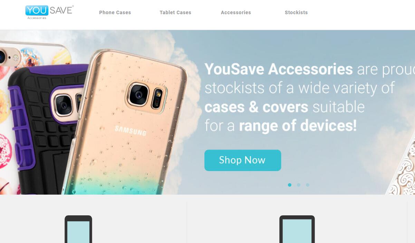This screenshot has width=415, height=243.
Task: Open the Phone Cases menu
Action: pyautogui.click(x=115, y=12)
